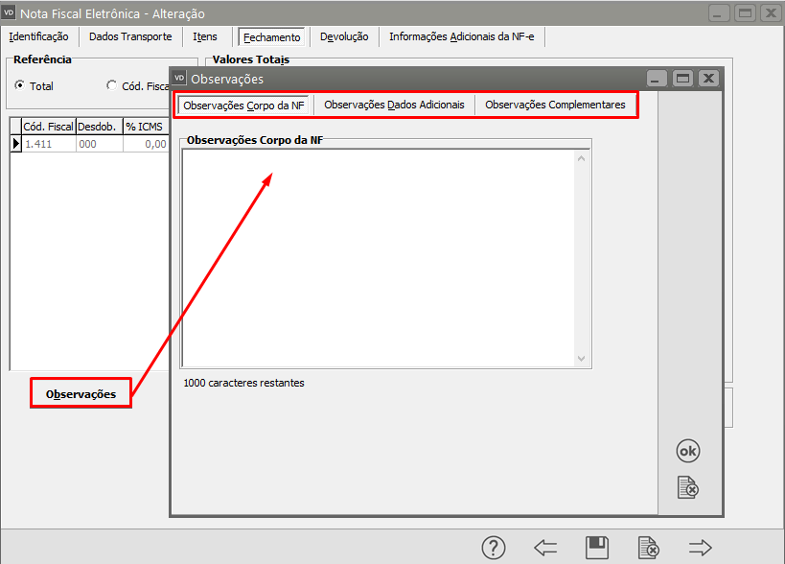The height and width of the screenshot is (564, 785).
Task: Click the VD icon in Observações title bar
Action: (x=179, y=78)
